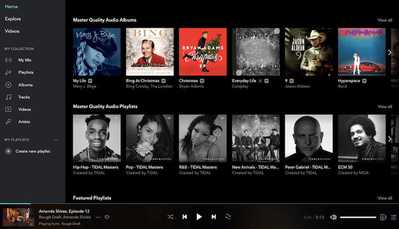Play the current track

(199, 217)
